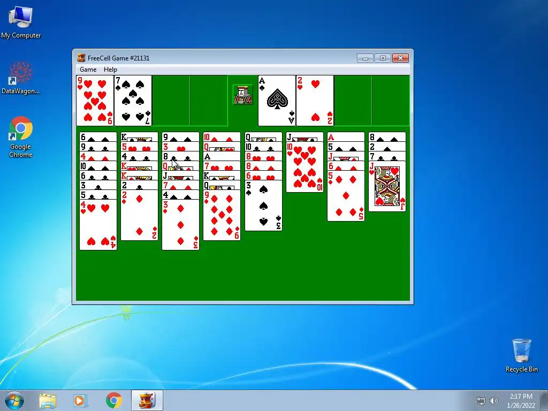
Task: Select the 7 of spades in the free cell
Action: click(133, 101)
